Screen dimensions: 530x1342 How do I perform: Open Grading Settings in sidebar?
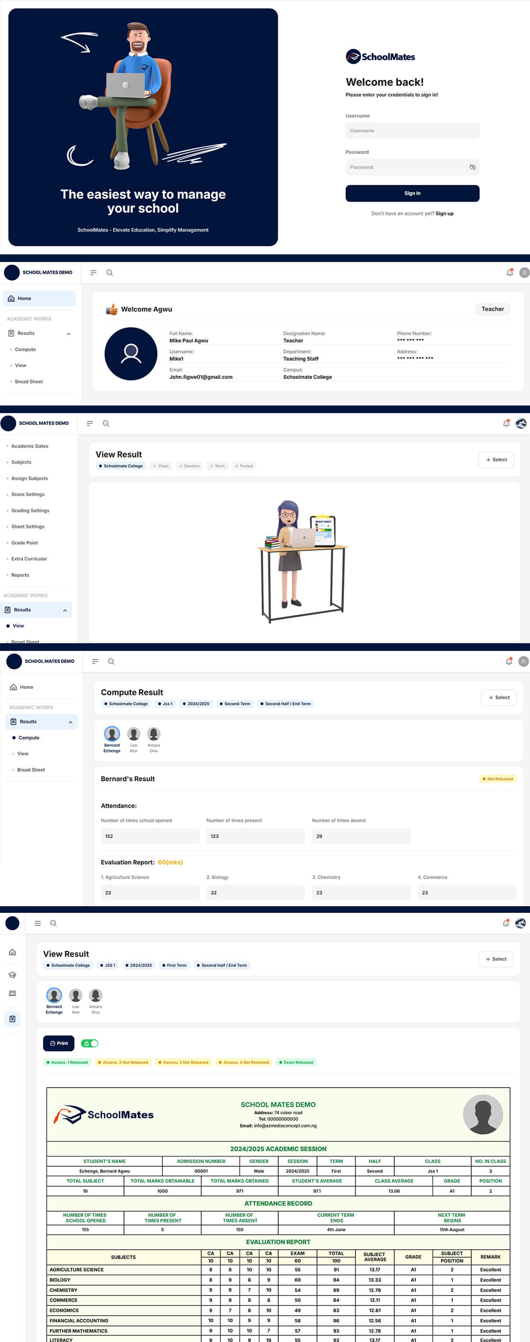click(30, 511)
